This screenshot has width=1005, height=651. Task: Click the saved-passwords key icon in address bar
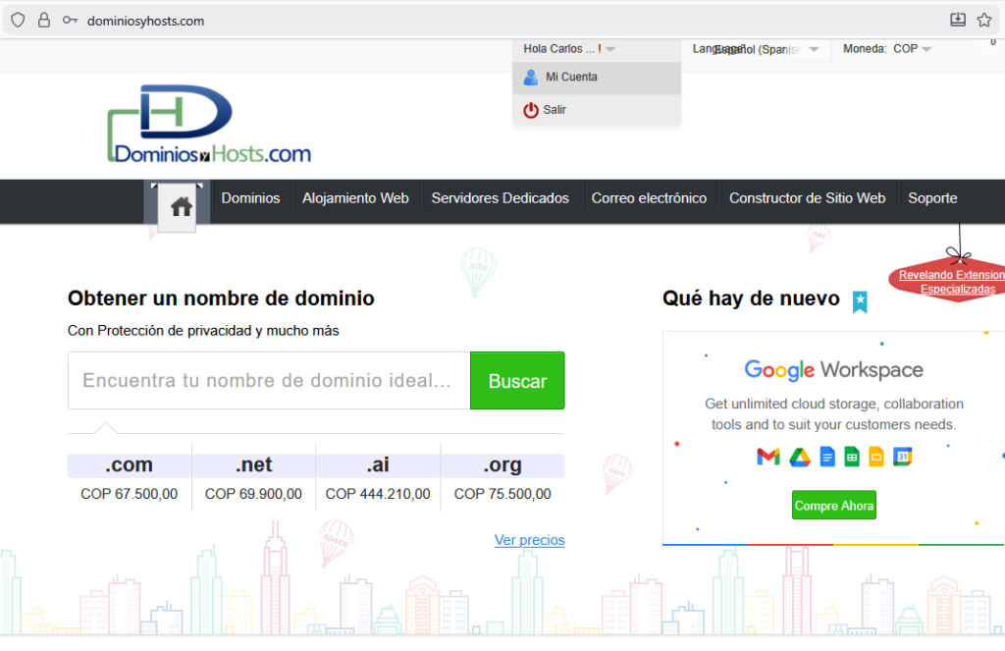(x=70, y=20)
